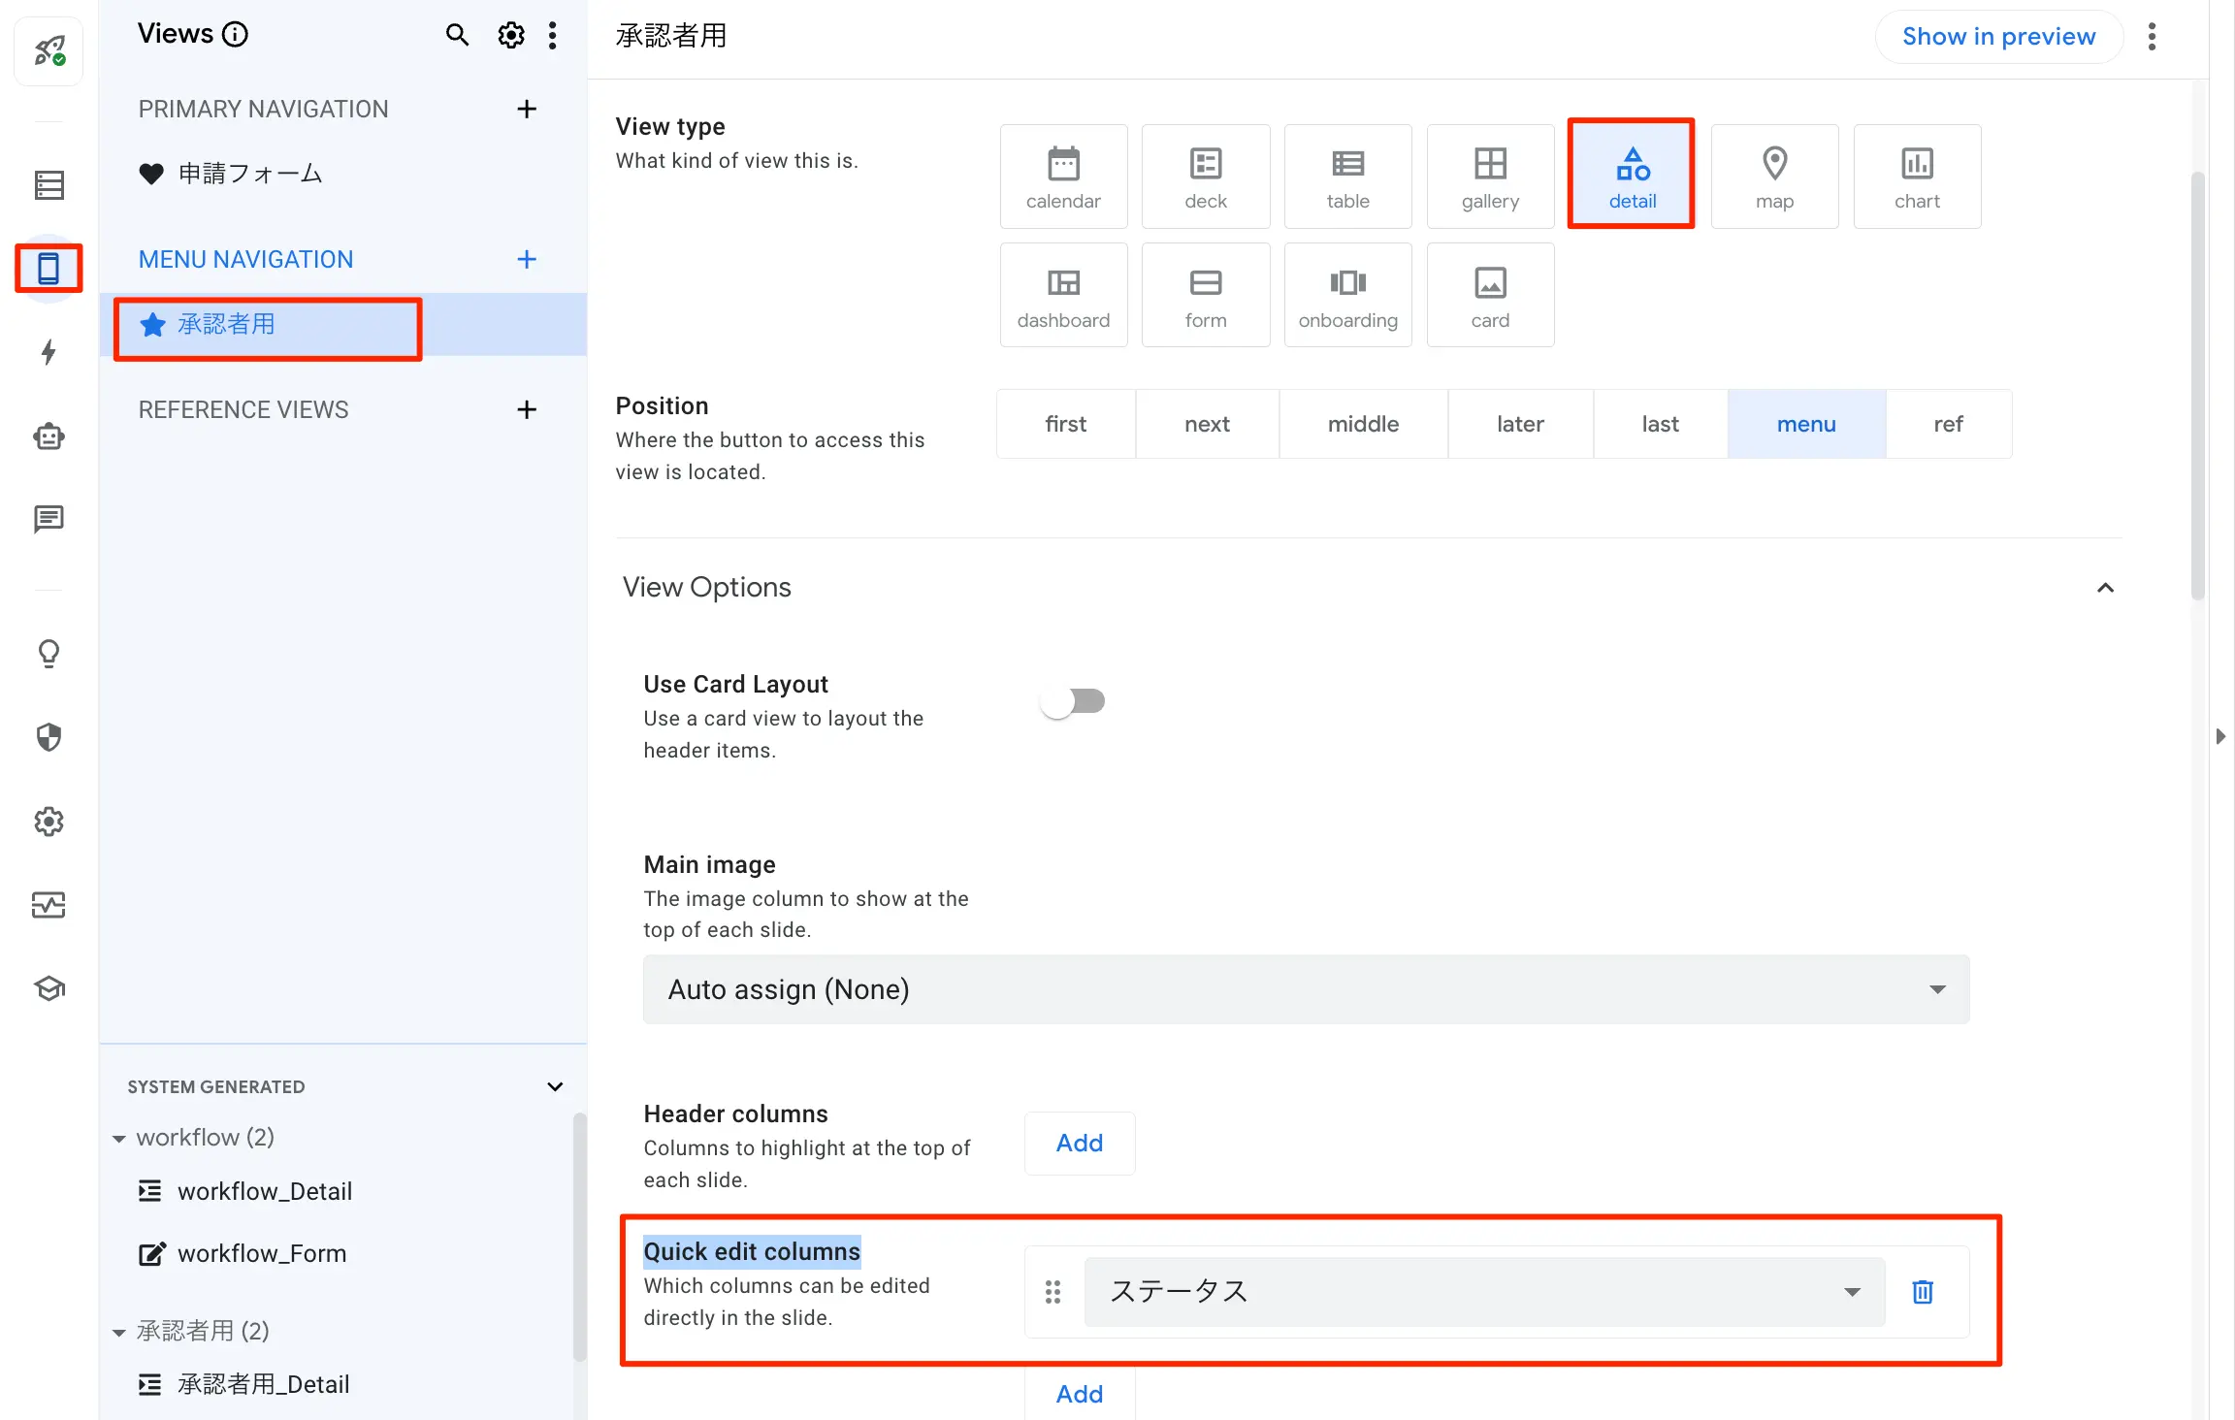This screenshot has width=2235, height=1420.
Task: Open the Security shield section
Action: (x=49, y=737)
